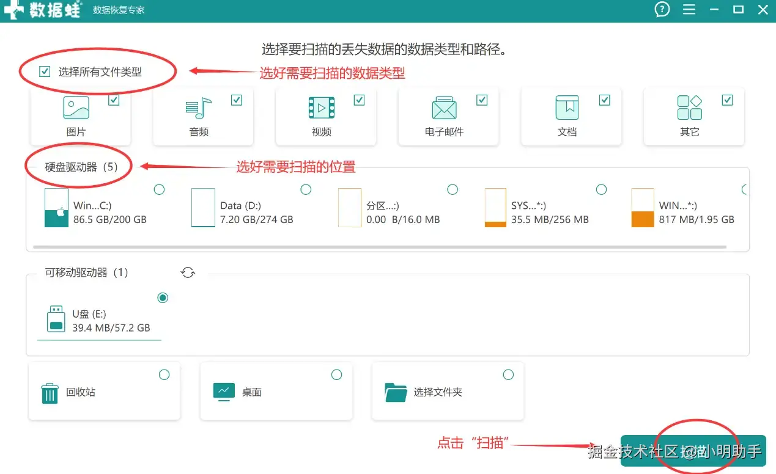The width and height of the screenshot is (776, 474).
Task: Uncheck the 其它 checkbox
Action: click(727, 100)
